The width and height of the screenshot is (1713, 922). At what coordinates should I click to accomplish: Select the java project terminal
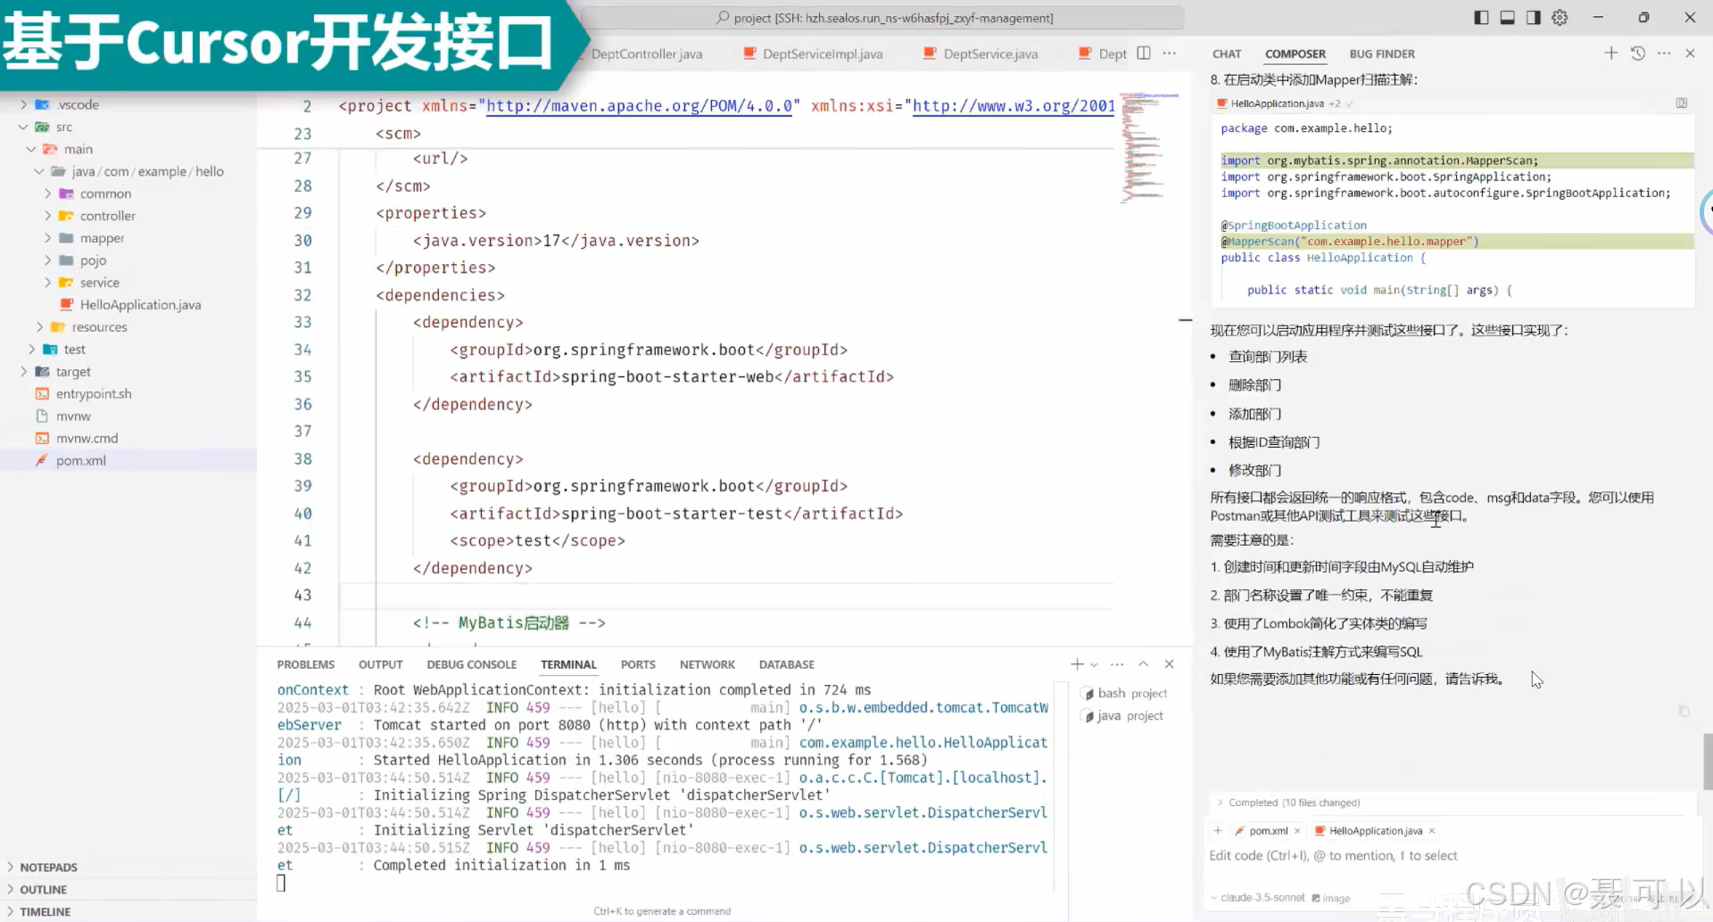[x=1122, y=715]
